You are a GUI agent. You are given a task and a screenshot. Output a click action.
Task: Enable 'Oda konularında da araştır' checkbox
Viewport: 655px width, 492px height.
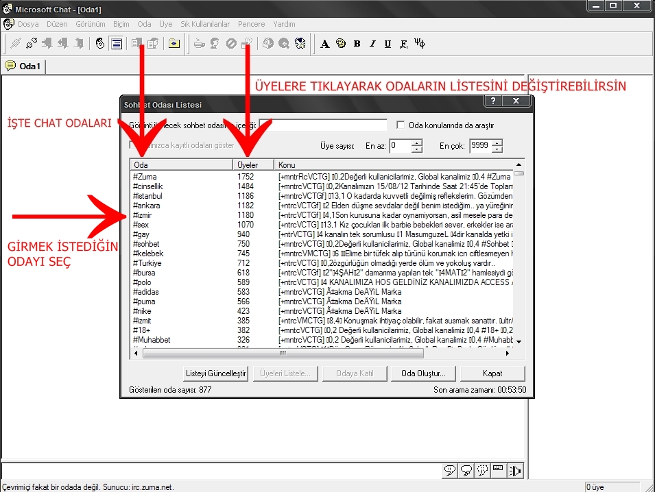pyautogui.click(x=401, y=125)
